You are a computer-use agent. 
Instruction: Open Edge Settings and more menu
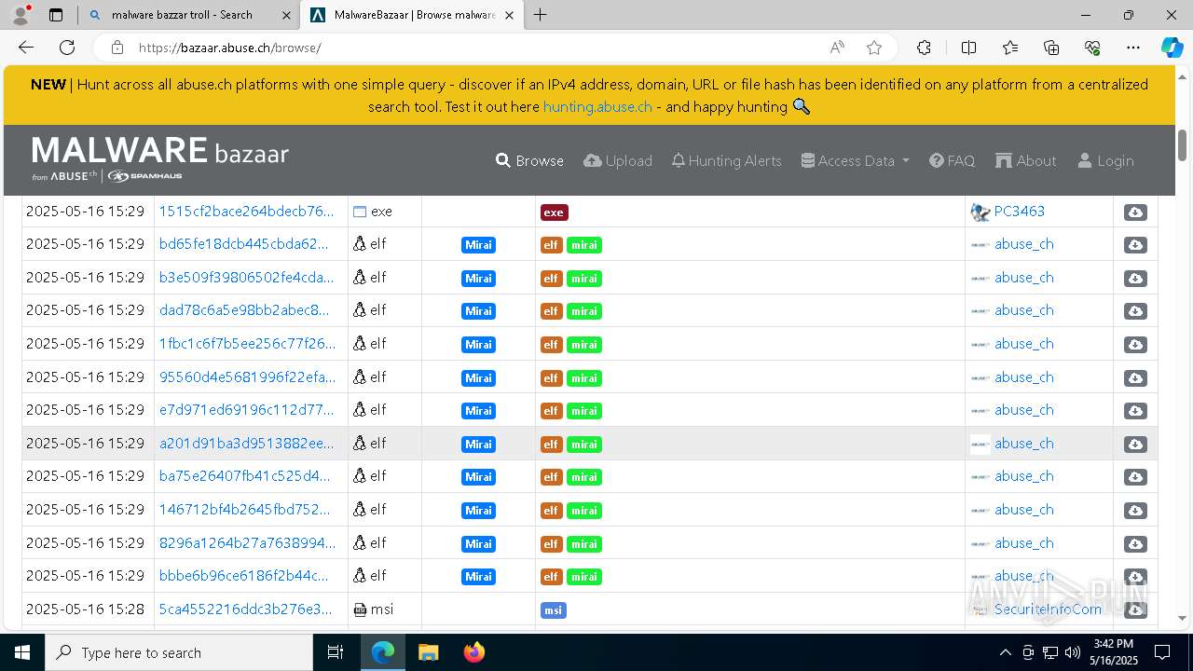(1133, 48)
